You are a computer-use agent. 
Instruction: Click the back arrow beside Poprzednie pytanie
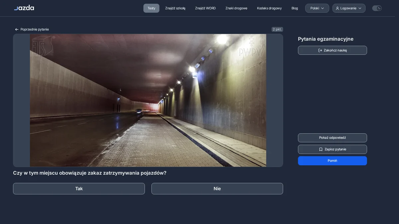click(x=17, y=30)
